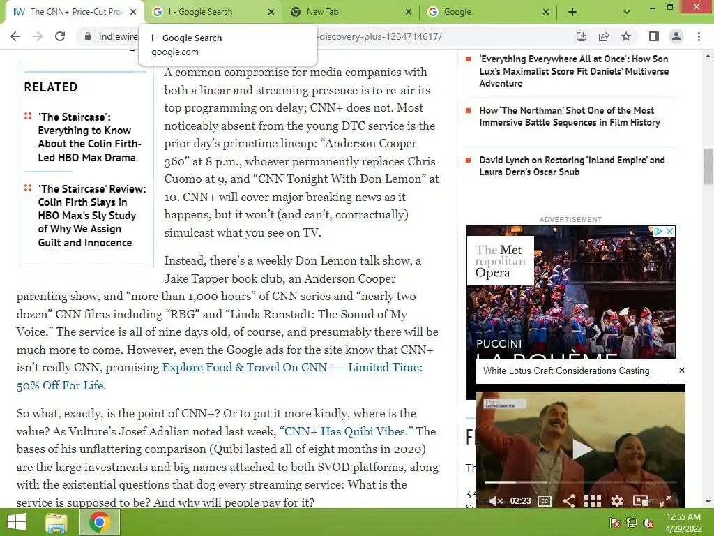This screenshot has width=714, height=536.
Task: Toggle picture-in-picture for video
Action: coord(641,501)
